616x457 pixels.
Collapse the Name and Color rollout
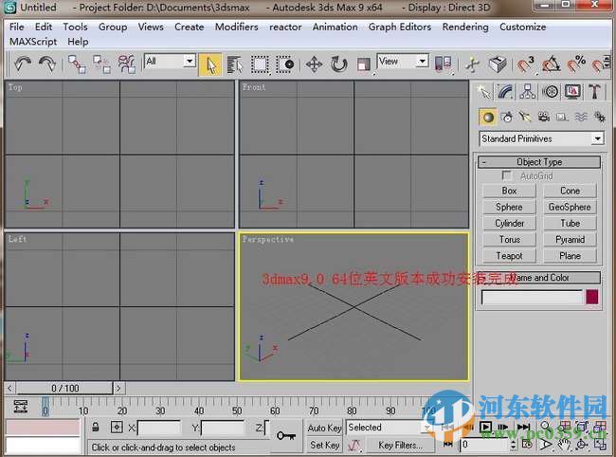[x=539, y=278]
